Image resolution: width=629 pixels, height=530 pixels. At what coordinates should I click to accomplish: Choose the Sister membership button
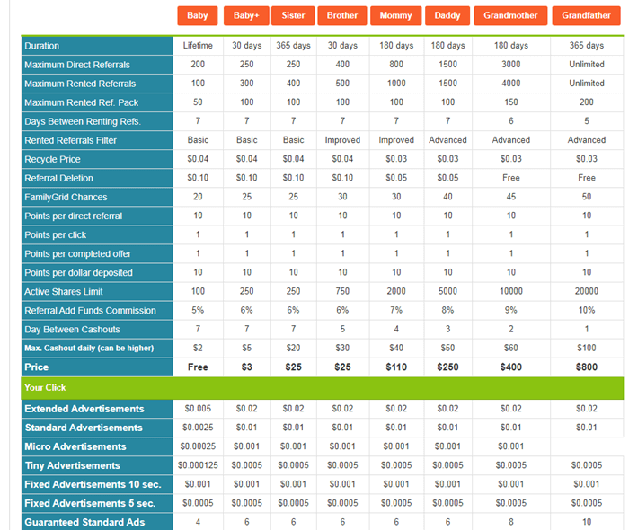tap(293, 15)
